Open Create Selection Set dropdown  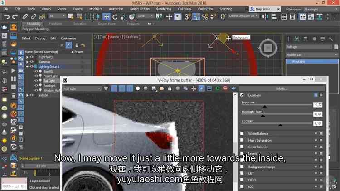(243, 16)
